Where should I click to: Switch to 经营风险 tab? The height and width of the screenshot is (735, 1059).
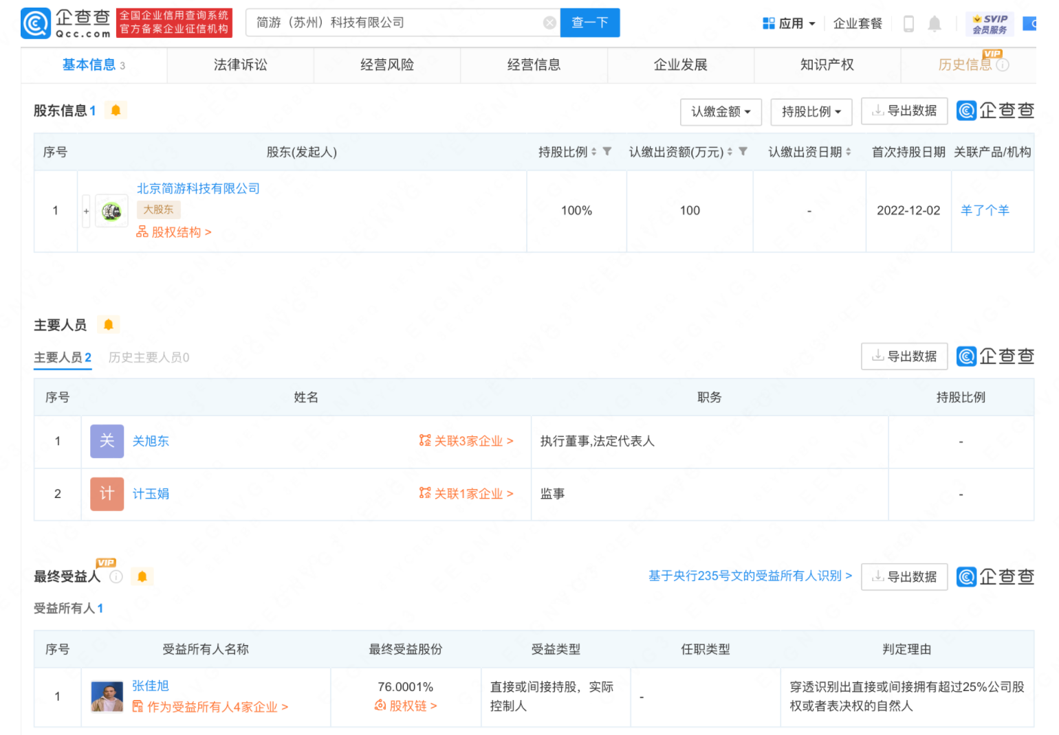pyautogui.click(x=387, y=65)
